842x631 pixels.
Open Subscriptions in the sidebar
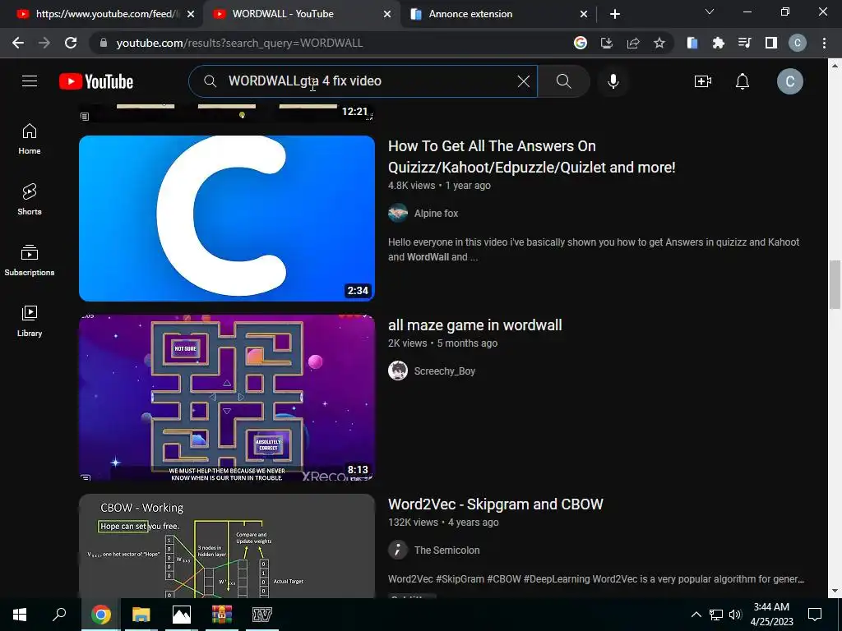(30, 260)
